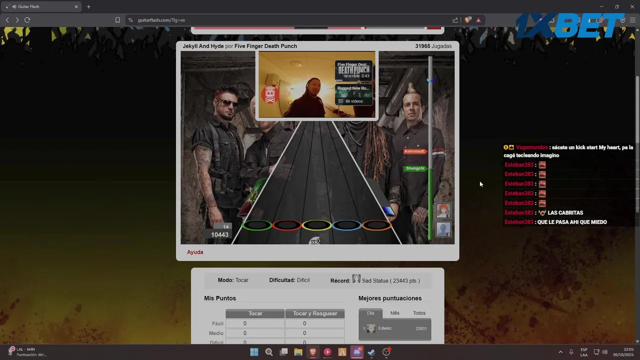Click Sad Statue record holder avatar
The width and height of the screenshot is (640, 360).
356,279
